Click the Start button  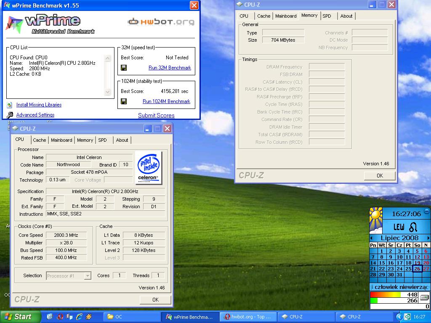coord(20,317)
